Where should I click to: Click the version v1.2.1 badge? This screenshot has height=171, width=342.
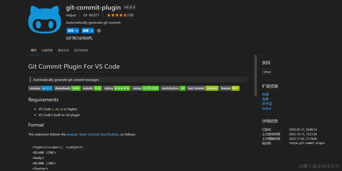(40, 88)
